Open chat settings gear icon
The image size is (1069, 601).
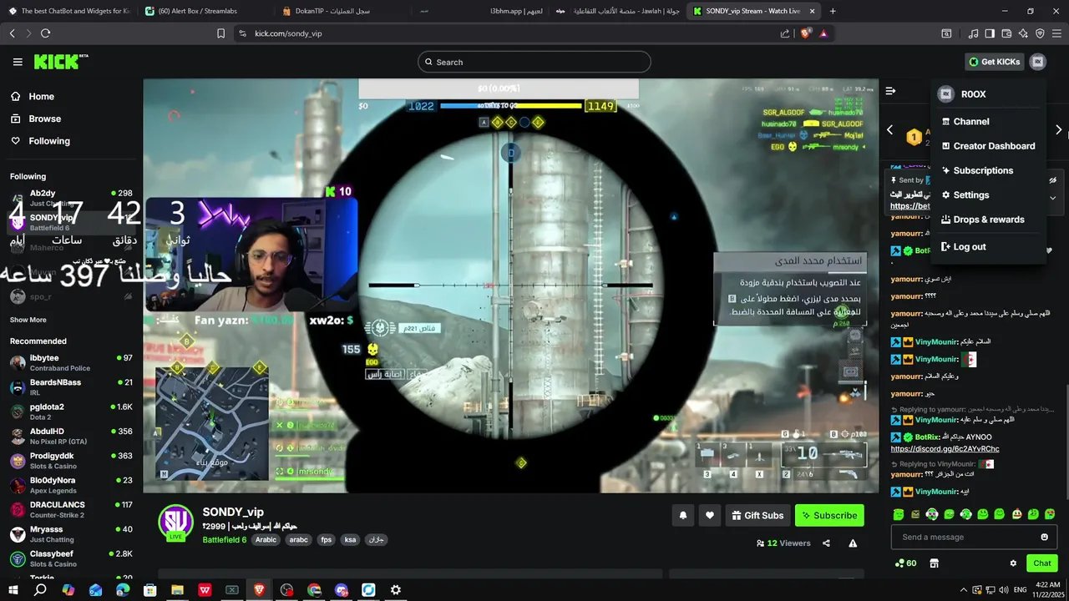click(x=1013, y=563)
